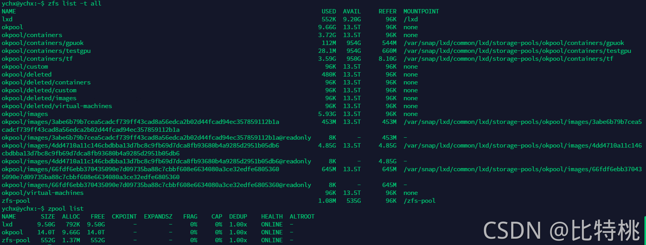
Task: Select dataset name okpool/containers/testgpu
Action: click(x=46, y=51)
